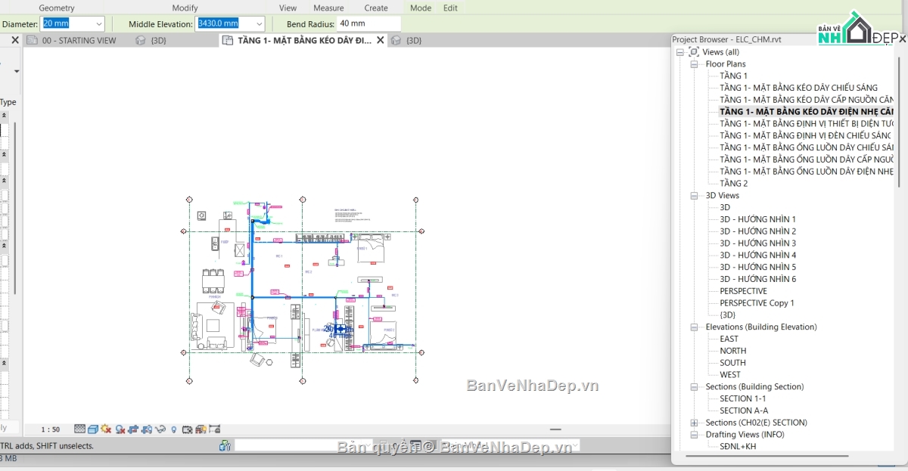Click the Create panel label
This screenshot has height=471, width=908.
(376, 8)
